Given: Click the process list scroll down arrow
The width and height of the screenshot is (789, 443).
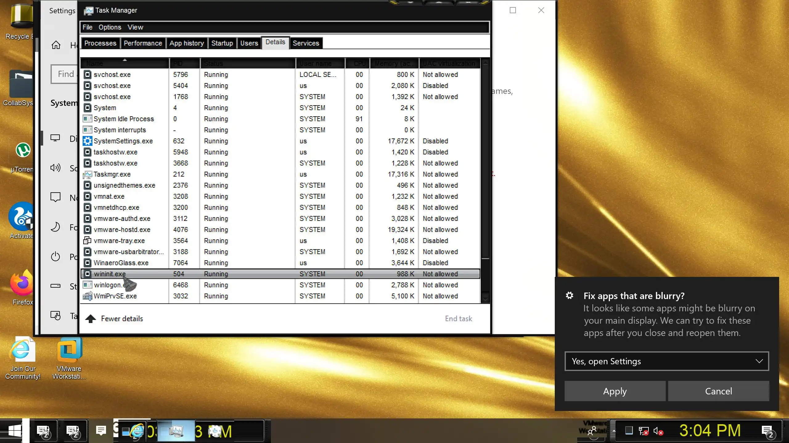Looking at the screenshot, I should pos(485,299).
